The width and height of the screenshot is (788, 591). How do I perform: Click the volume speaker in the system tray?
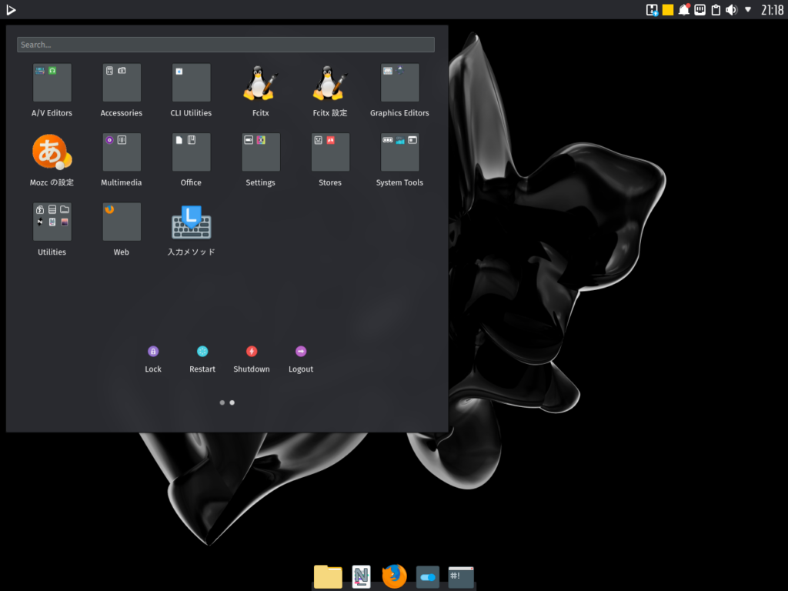coord(730,9)
